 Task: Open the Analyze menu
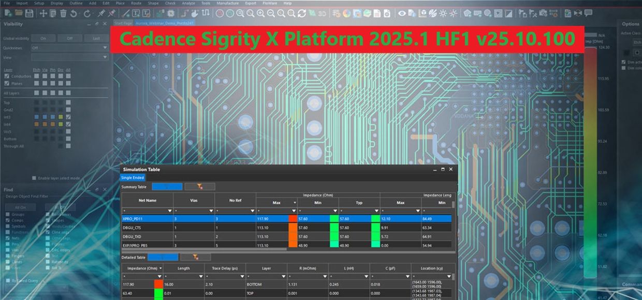pyautogui.click(x=188, y=3)
